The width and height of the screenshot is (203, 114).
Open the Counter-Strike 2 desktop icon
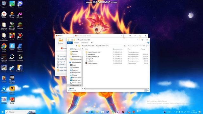20,69
